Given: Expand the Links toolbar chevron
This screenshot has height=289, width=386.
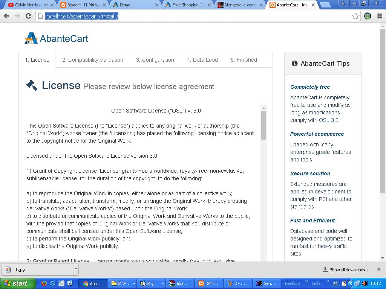Looking at the screenshot, I should point(328,281).
